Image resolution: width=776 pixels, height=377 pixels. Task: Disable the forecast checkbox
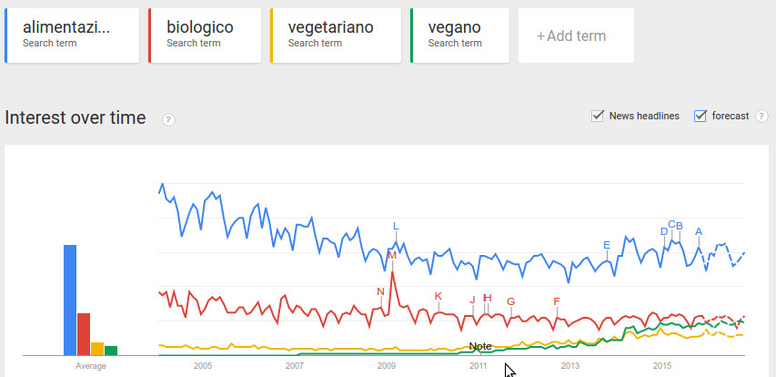point(700,116)
